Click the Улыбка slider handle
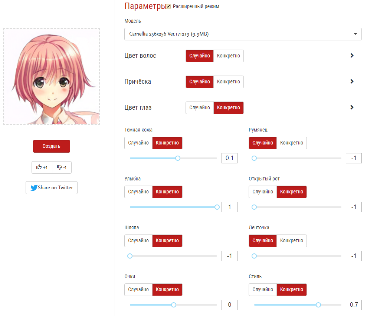The width and height of the screenshot is (367, 316). click(217, 207)
